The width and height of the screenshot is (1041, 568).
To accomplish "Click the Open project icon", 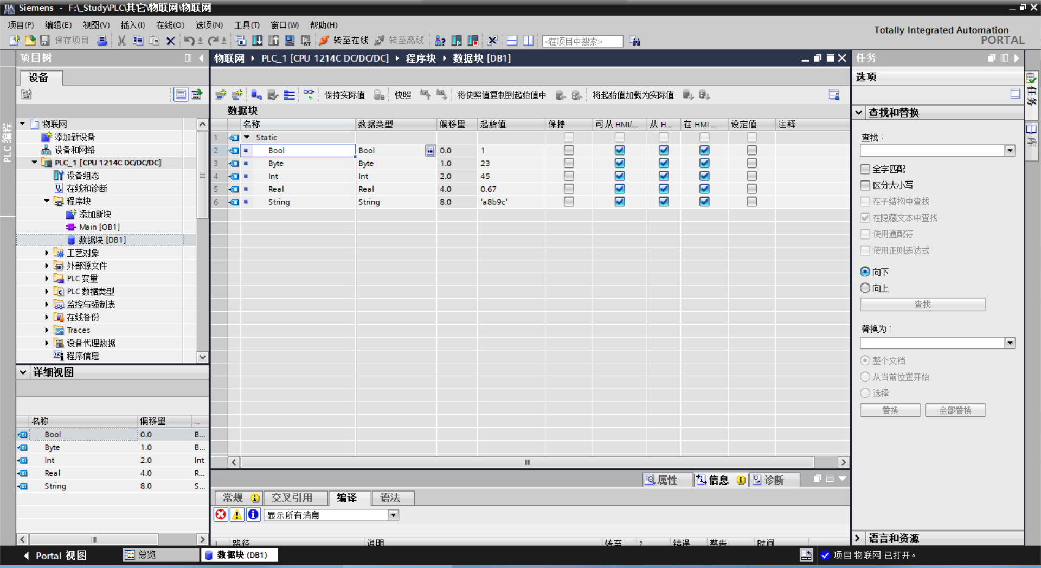I will 30,41.
